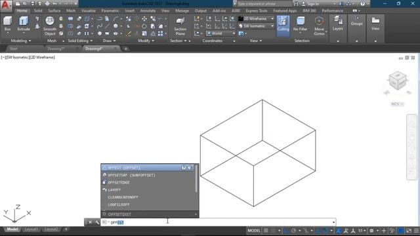This screenshot has width=420, height=236.
Task: Expand the Modify panel
Action: point(146,41)
